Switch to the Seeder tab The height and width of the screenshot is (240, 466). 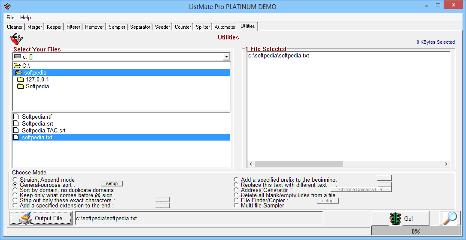coord(162,27)
